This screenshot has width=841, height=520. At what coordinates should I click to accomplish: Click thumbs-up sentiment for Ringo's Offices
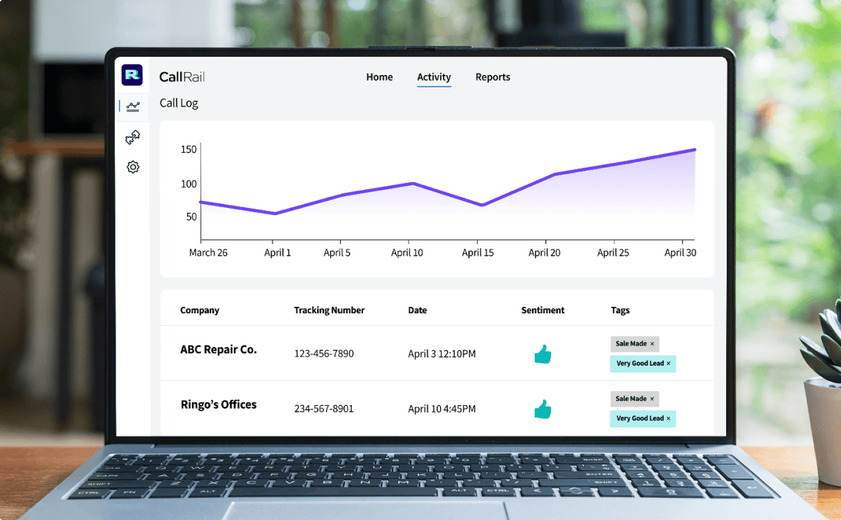pyautogui.click(x=542, y=409)
